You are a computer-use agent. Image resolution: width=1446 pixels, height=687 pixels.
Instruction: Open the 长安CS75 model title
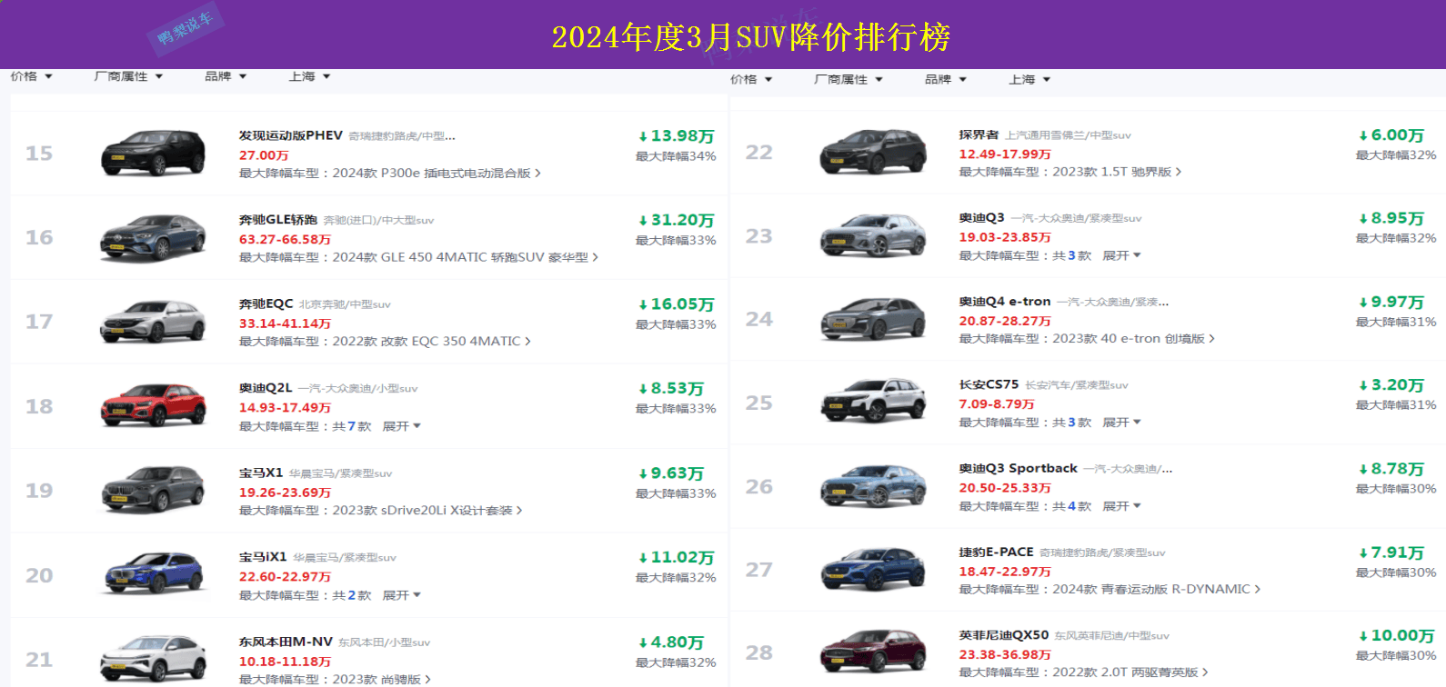click(989, 384)
